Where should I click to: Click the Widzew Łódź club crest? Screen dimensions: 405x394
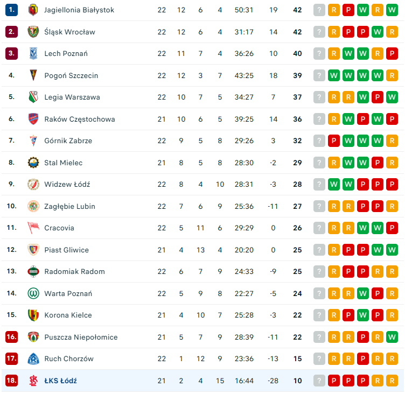click(33, 184)
